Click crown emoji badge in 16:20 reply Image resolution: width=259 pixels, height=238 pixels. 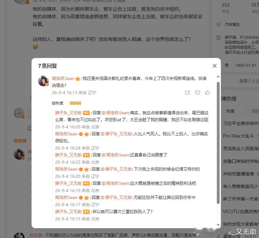click(x=87, y=169)
